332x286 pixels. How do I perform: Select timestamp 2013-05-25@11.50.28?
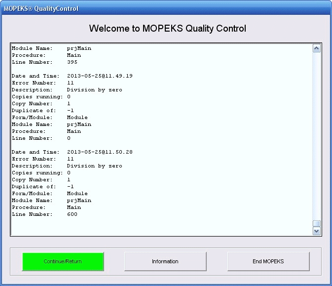[x=100, y=152]
